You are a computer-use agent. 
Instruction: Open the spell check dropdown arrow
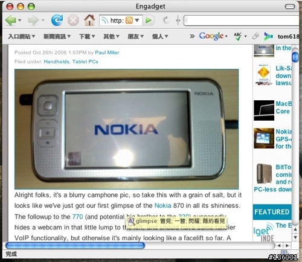click(245, 36)
